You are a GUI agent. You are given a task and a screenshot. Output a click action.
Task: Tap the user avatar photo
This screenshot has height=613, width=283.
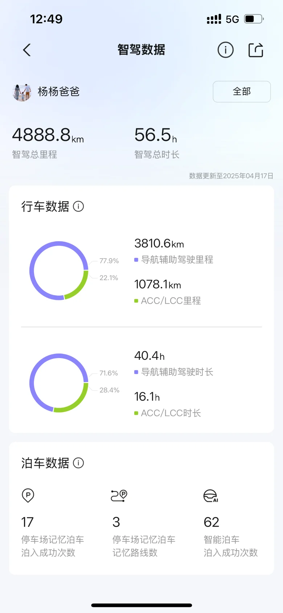[x=22, y=92]
